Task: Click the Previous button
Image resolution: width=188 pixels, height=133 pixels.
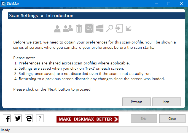Action: [136, 102]
